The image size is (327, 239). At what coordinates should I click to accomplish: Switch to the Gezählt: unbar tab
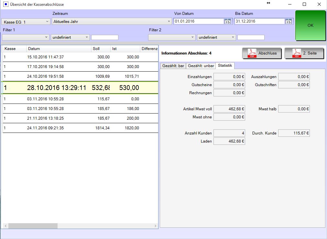(x=201, y=66)
